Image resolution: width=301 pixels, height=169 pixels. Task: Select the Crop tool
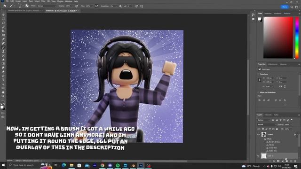pos(3,31)
